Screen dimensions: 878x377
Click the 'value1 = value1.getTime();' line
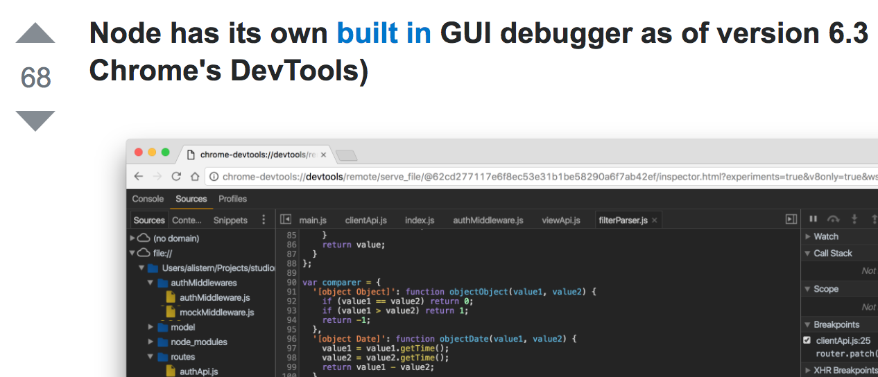[x=386, y=348]
